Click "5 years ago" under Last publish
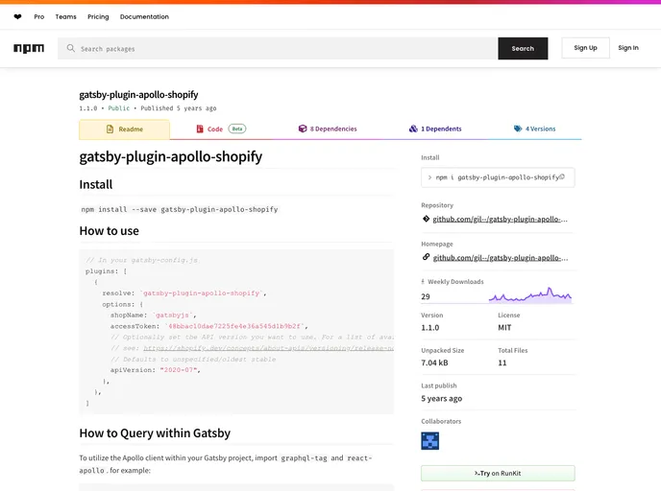661x491 pixels. click(441, 398)
